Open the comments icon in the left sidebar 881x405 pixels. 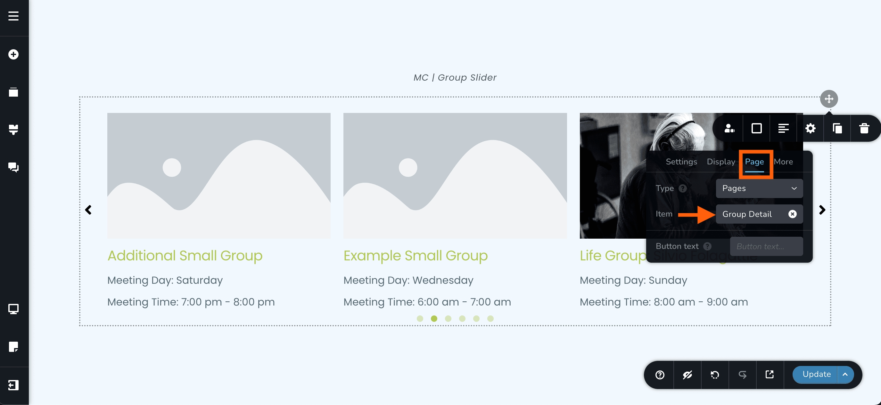click(14, 167)
